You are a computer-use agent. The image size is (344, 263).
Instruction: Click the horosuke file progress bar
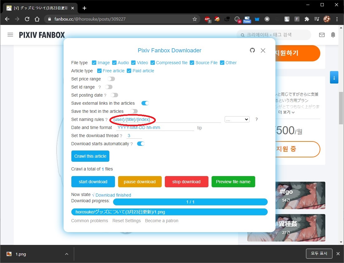[x=170, y=212]
